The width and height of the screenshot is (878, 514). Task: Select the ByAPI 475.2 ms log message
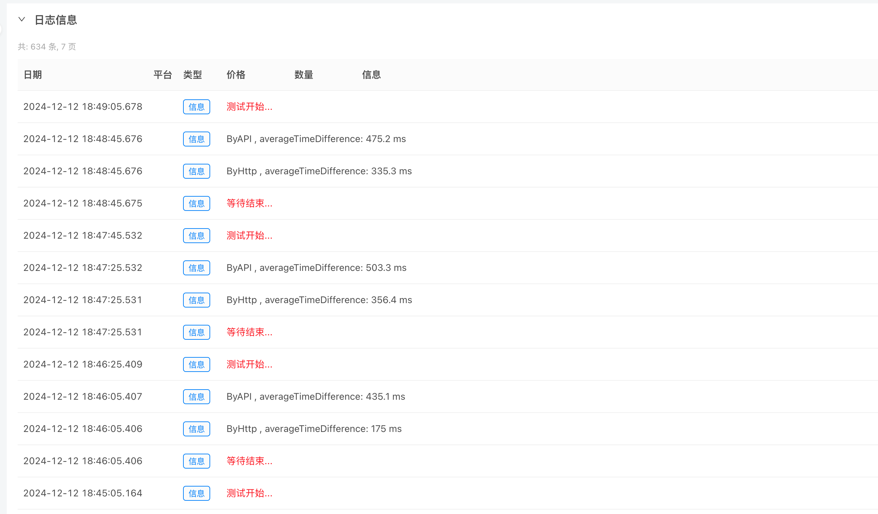[x=316, y=139]
